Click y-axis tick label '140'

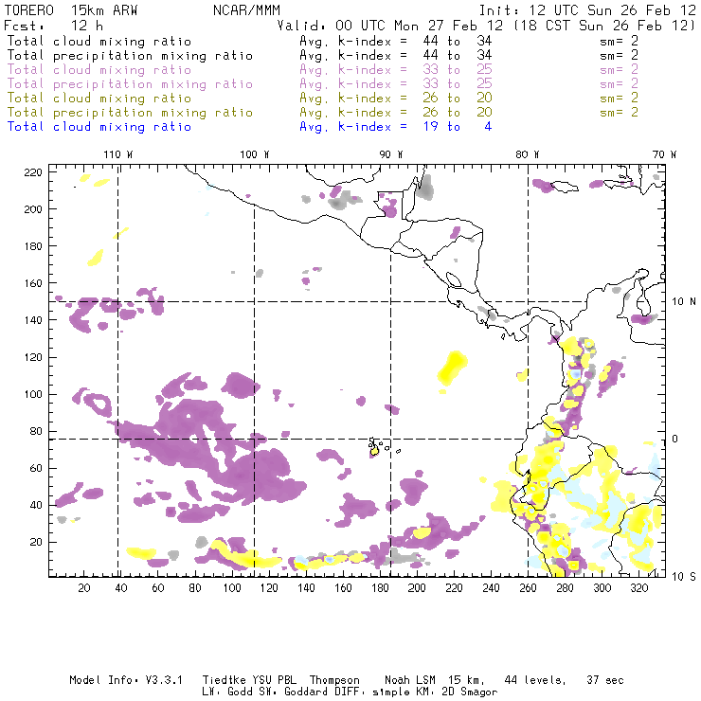[33, 320]
